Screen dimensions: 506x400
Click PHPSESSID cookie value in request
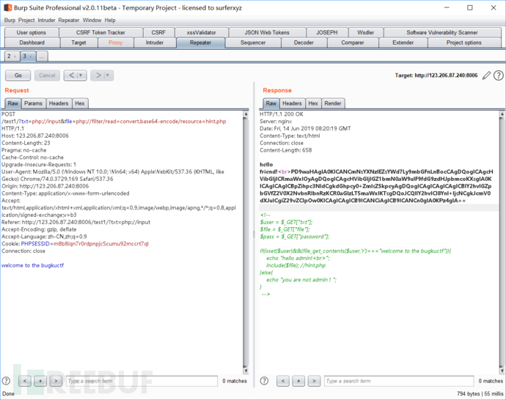101,244
